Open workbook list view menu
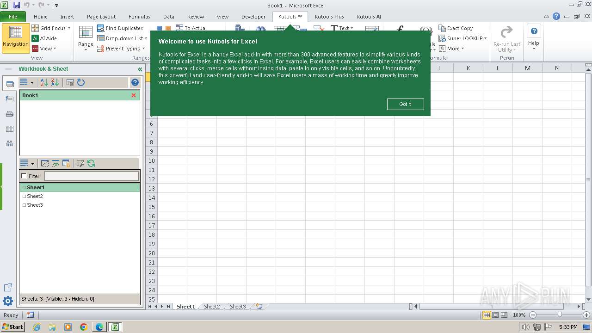592x333 pixels. pyautogui.click(x=27, y=82)
